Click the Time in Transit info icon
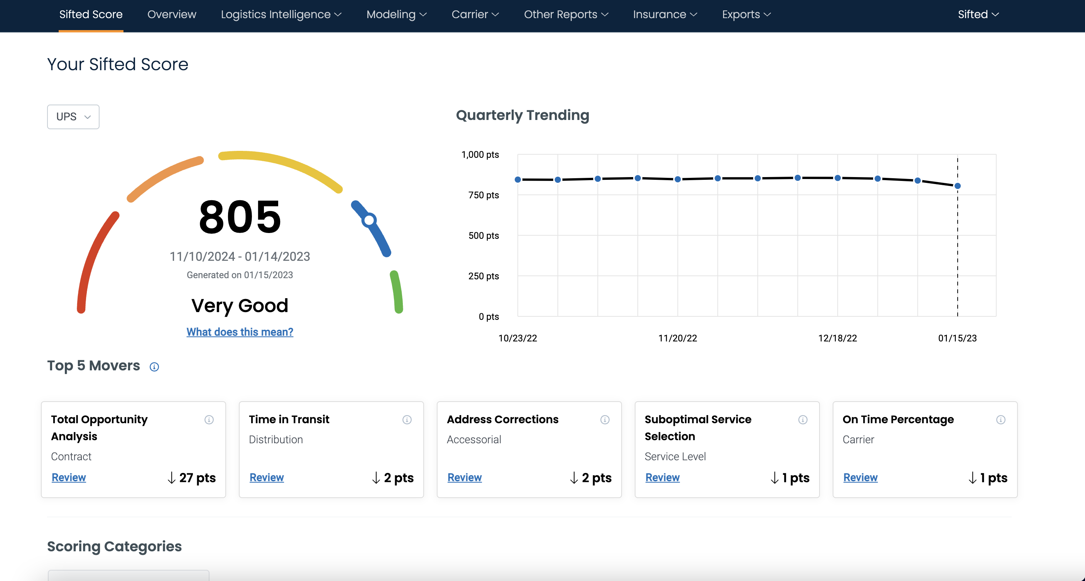The width and height of the screenshot is (1085, 581). click(407, 419)
